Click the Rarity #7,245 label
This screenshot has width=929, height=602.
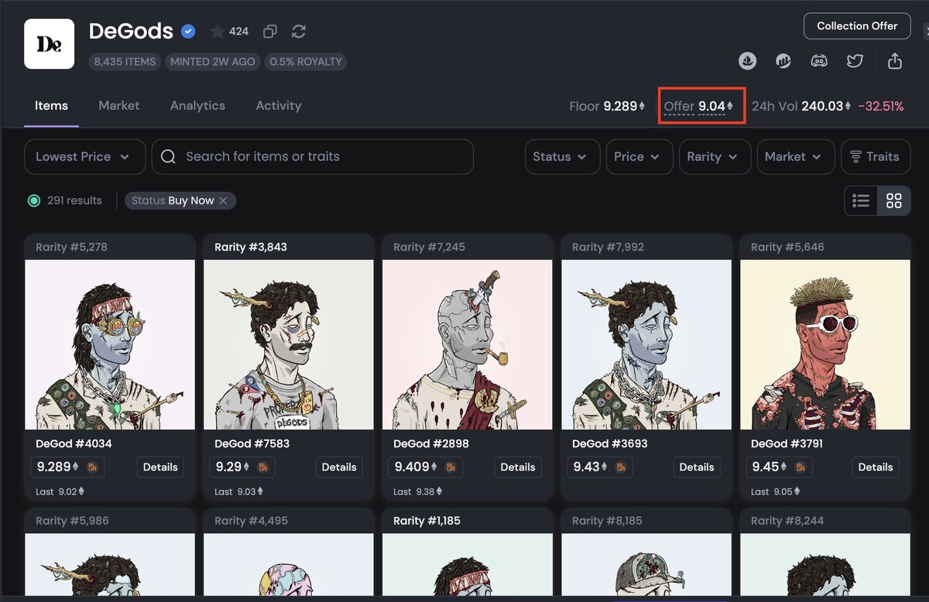pos(429,247)
